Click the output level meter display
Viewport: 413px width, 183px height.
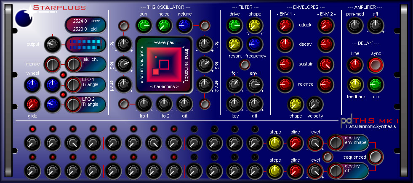(85, 44)
